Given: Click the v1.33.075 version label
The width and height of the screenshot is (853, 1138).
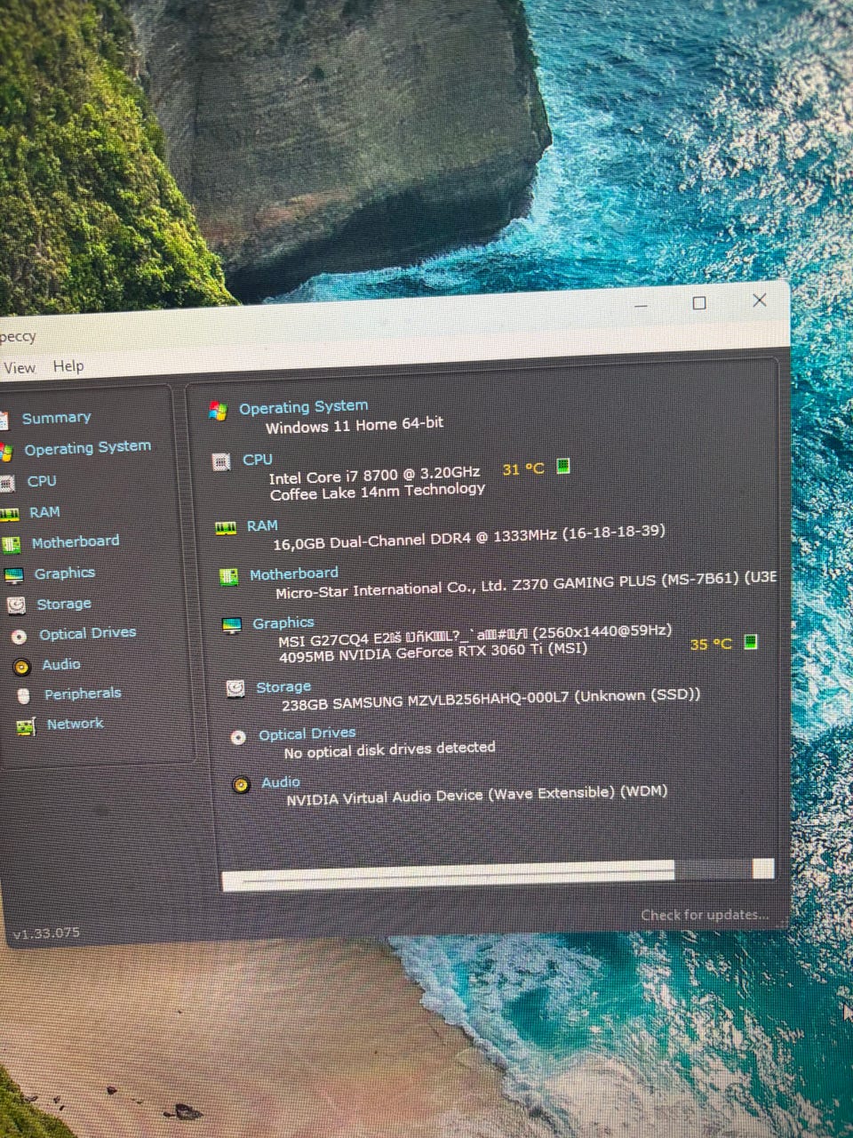Looking at the screenshot, I should pos(46,933).
